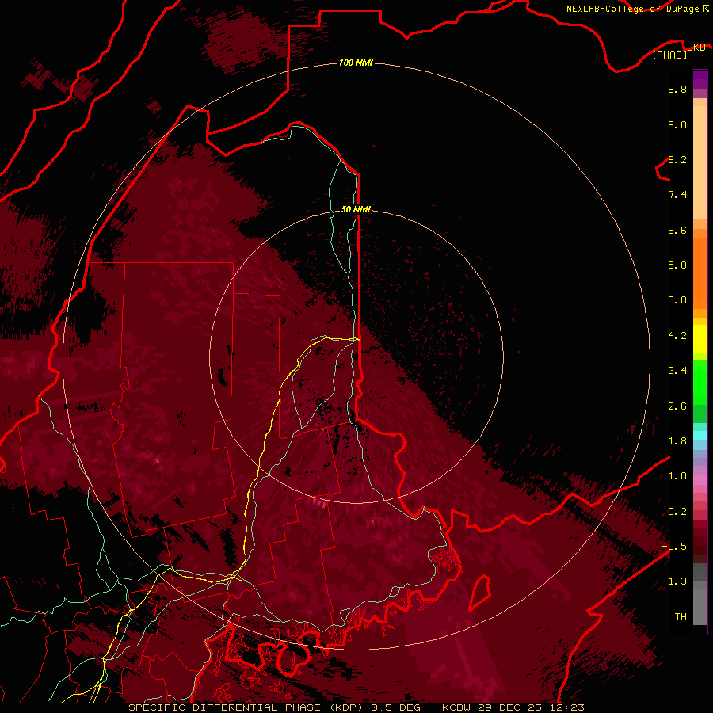Click the -1.3 legend value
Viewport: 713px width, 713px height.
point(674,581)
